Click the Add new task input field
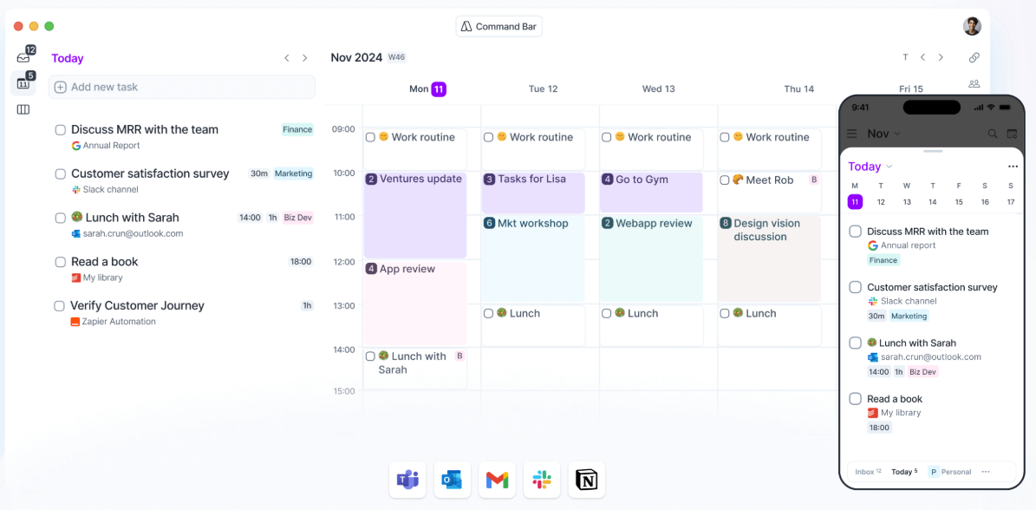The height and width of the screenshot is (510, 1036). [182, 88]
